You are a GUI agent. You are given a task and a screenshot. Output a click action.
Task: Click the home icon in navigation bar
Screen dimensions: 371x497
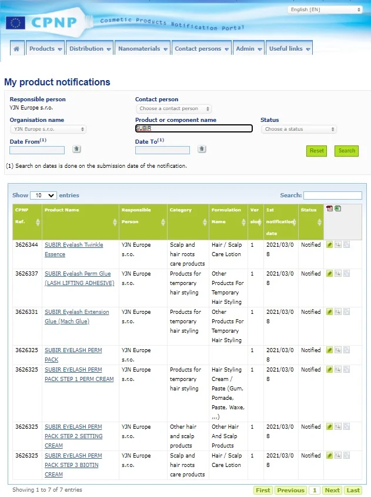pyautogui.click(x=16, y=48)
